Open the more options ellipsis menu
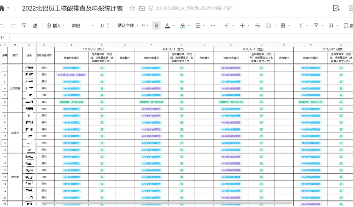The height and width of the screenshot is (207, 353). 213,25
